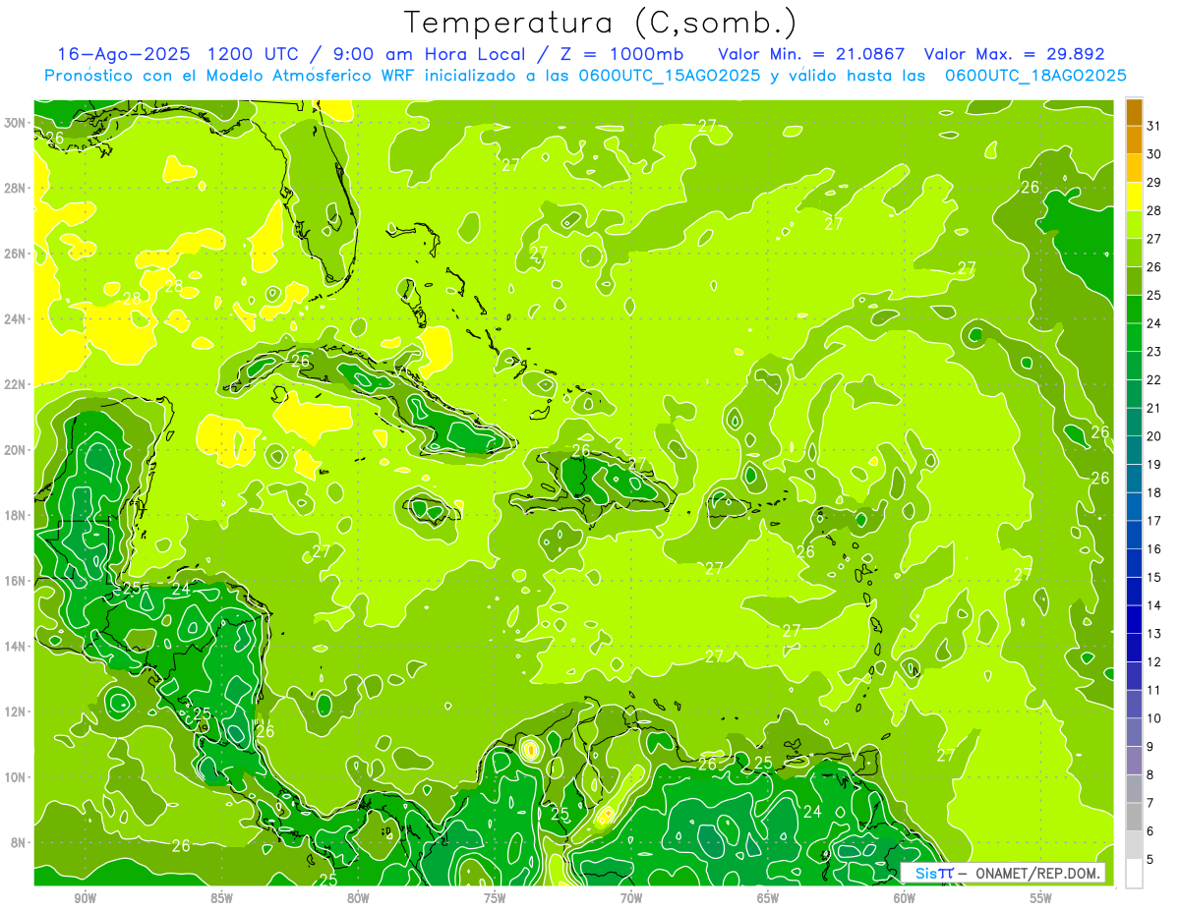Click the "13" value on the color legend
The width and height of the screenshot is (1180, 911).
pyautogui.click(x=1154, y=634)
